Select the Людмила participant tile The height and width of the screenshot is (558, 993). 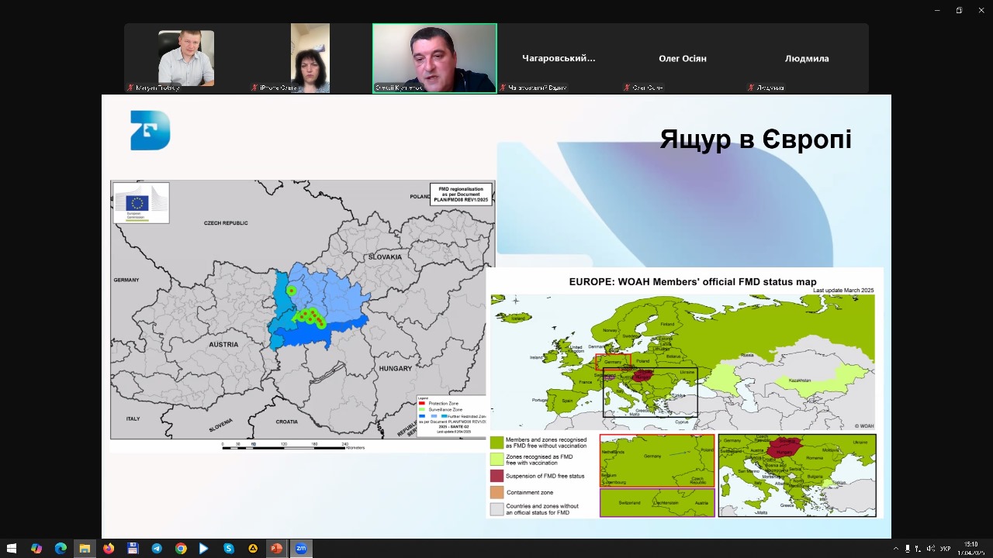(x=807, y=58)
